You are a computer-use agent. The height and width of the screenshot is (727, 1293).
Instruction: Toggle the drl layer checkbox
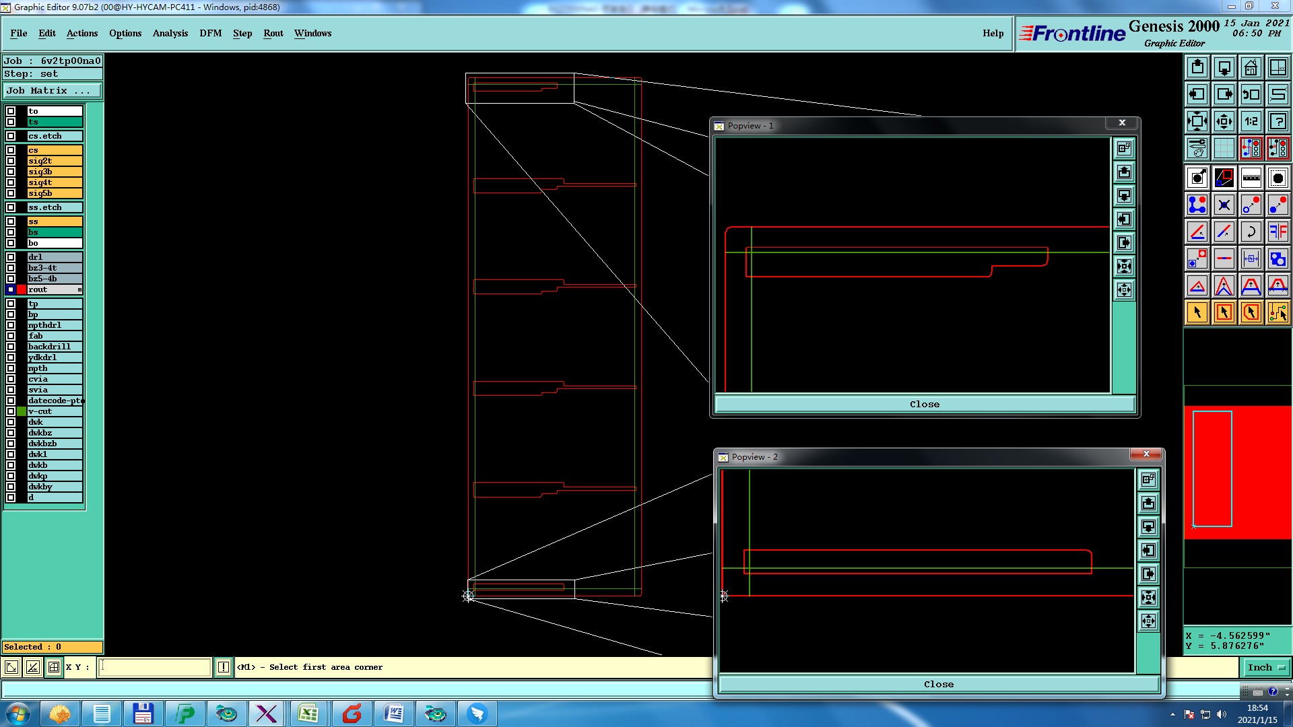click(11, 257)
